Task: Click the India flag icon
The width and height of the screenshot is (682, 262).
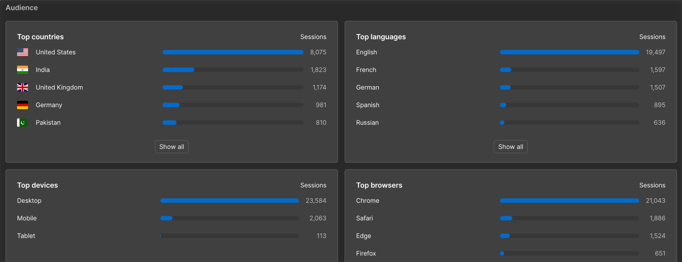Action: (x=22, y=70)
